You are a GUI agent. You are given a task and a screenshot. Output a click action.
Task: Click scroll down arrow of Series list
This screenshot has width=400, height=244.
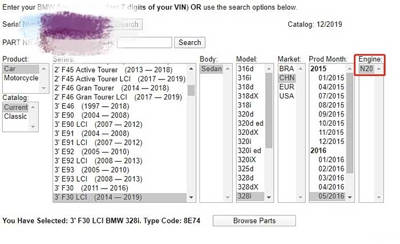coord(191,197)
